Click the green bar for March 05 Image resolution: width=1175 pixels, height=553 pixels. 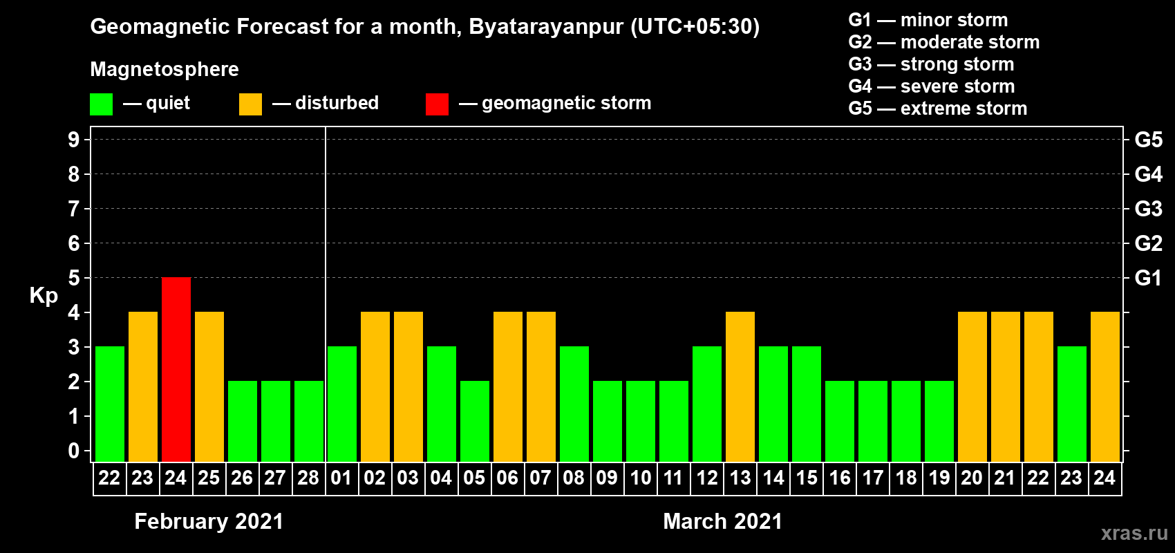coord(475,422)
